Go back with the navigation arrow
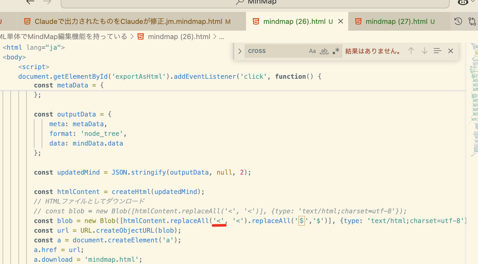Image resolution: width=478 pixels, height=264 pixels. point(30,2)
